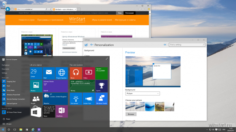The width and height of the screenshot is (236, 132).
Task: Open the Project Spartan tile
Action: point(62,73)
